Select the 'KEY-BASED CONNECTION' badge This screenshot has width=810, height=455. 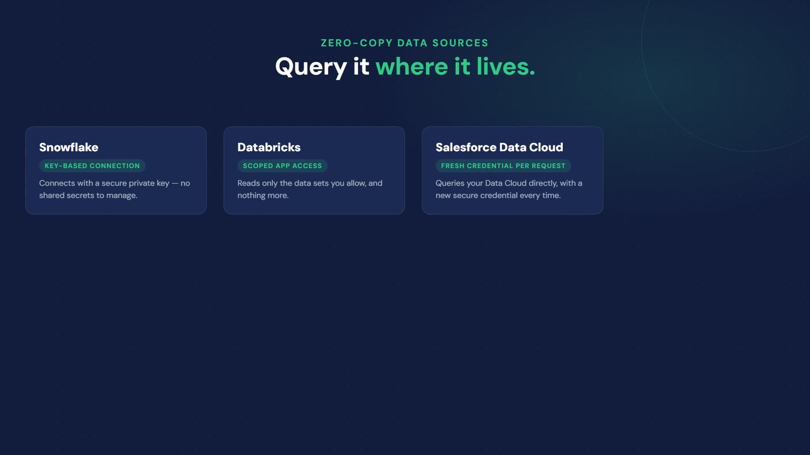(92, 166)
